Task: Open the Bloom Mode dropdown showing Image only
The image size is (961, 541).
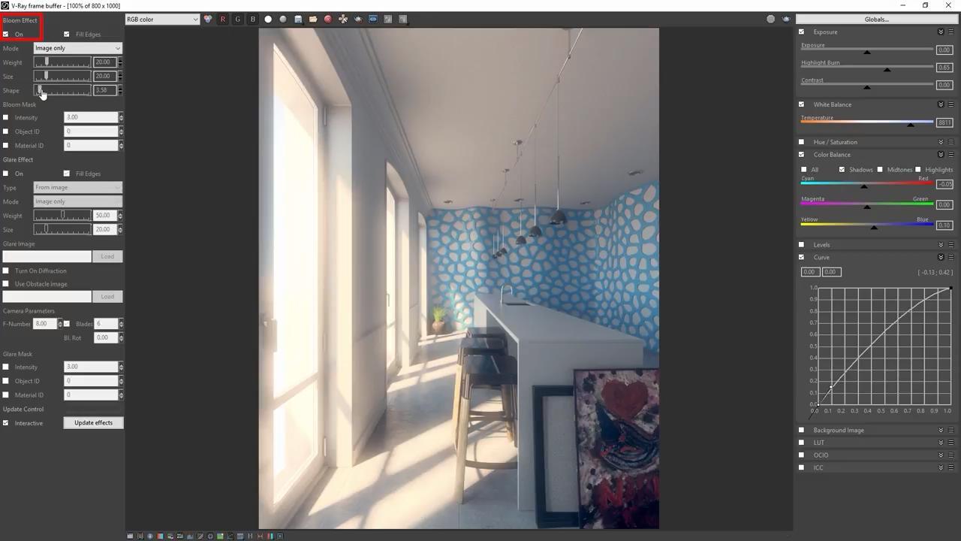Action: click(x=77, y=47)
